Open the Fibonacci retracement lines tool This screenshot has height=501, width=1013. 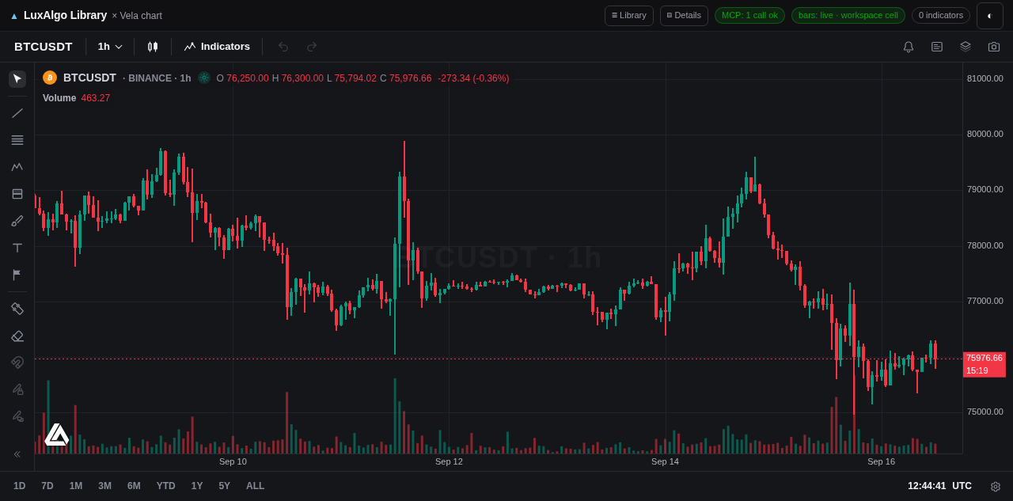(17, 140)
